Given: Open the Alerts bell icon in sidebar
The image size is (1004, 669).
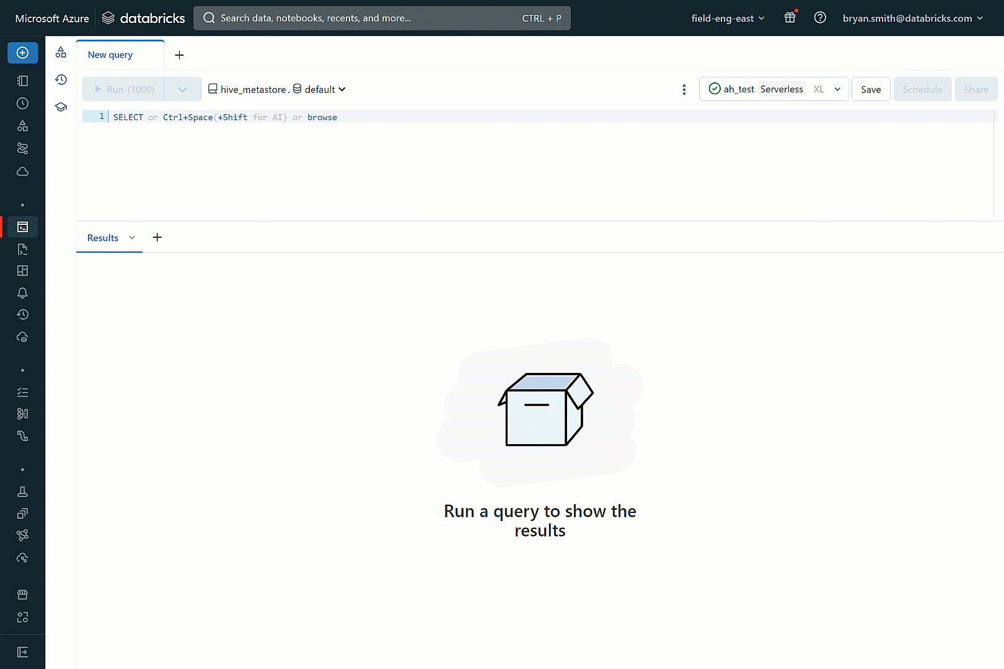Looking at the screenshot, I should click(22, 292).
